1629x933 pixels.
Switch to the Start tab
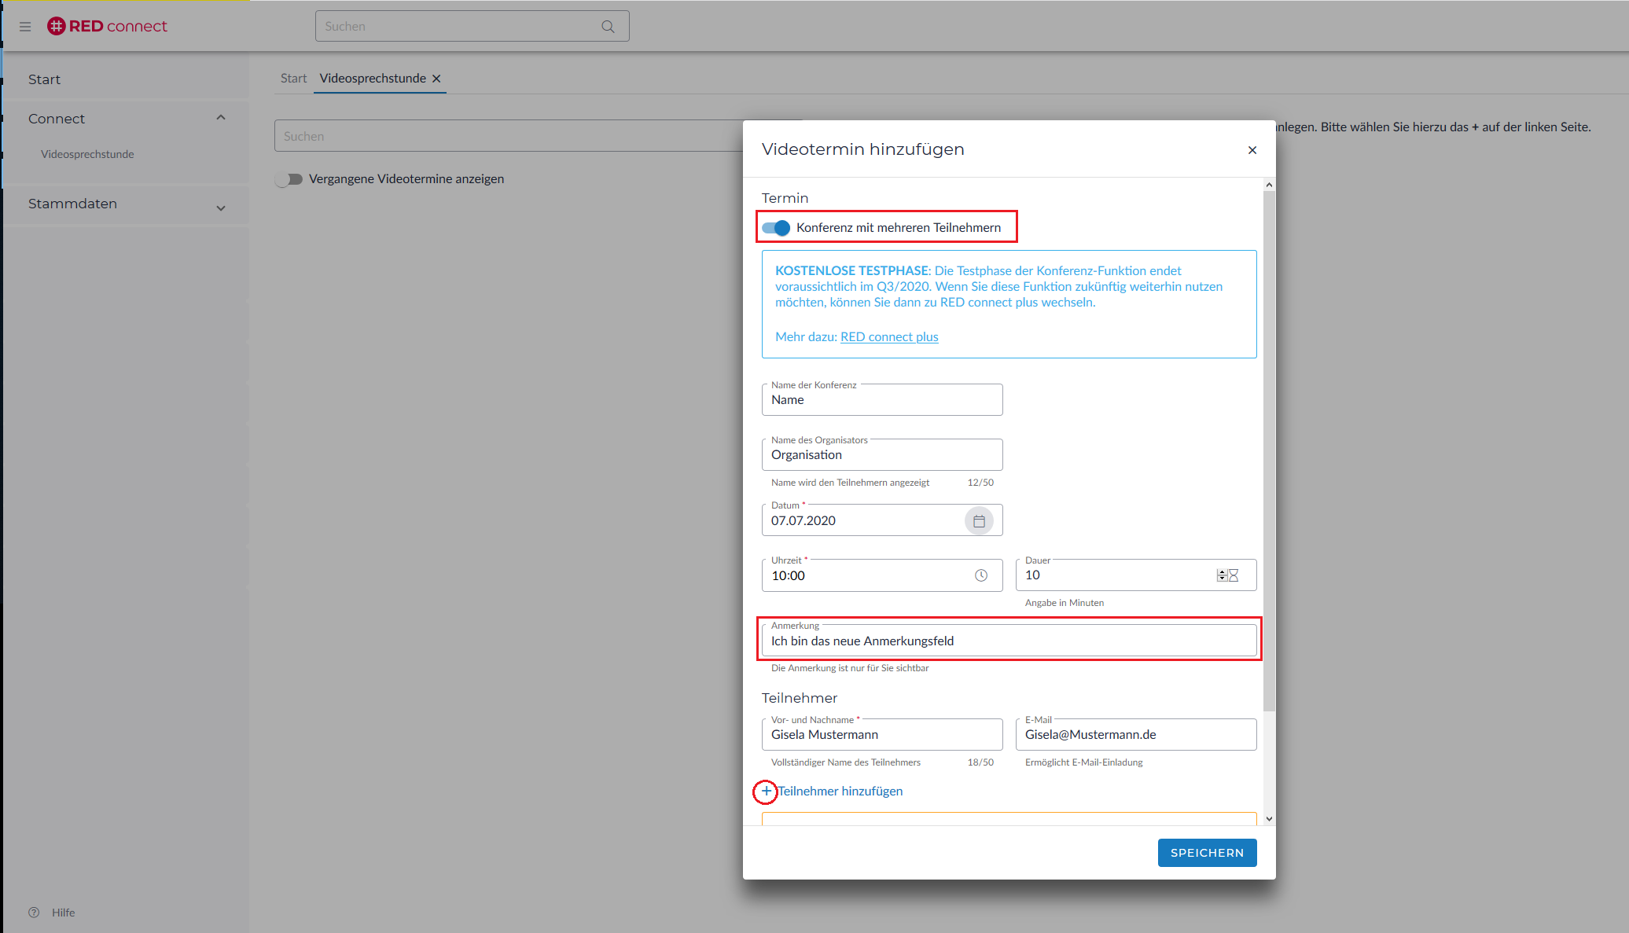293,79
